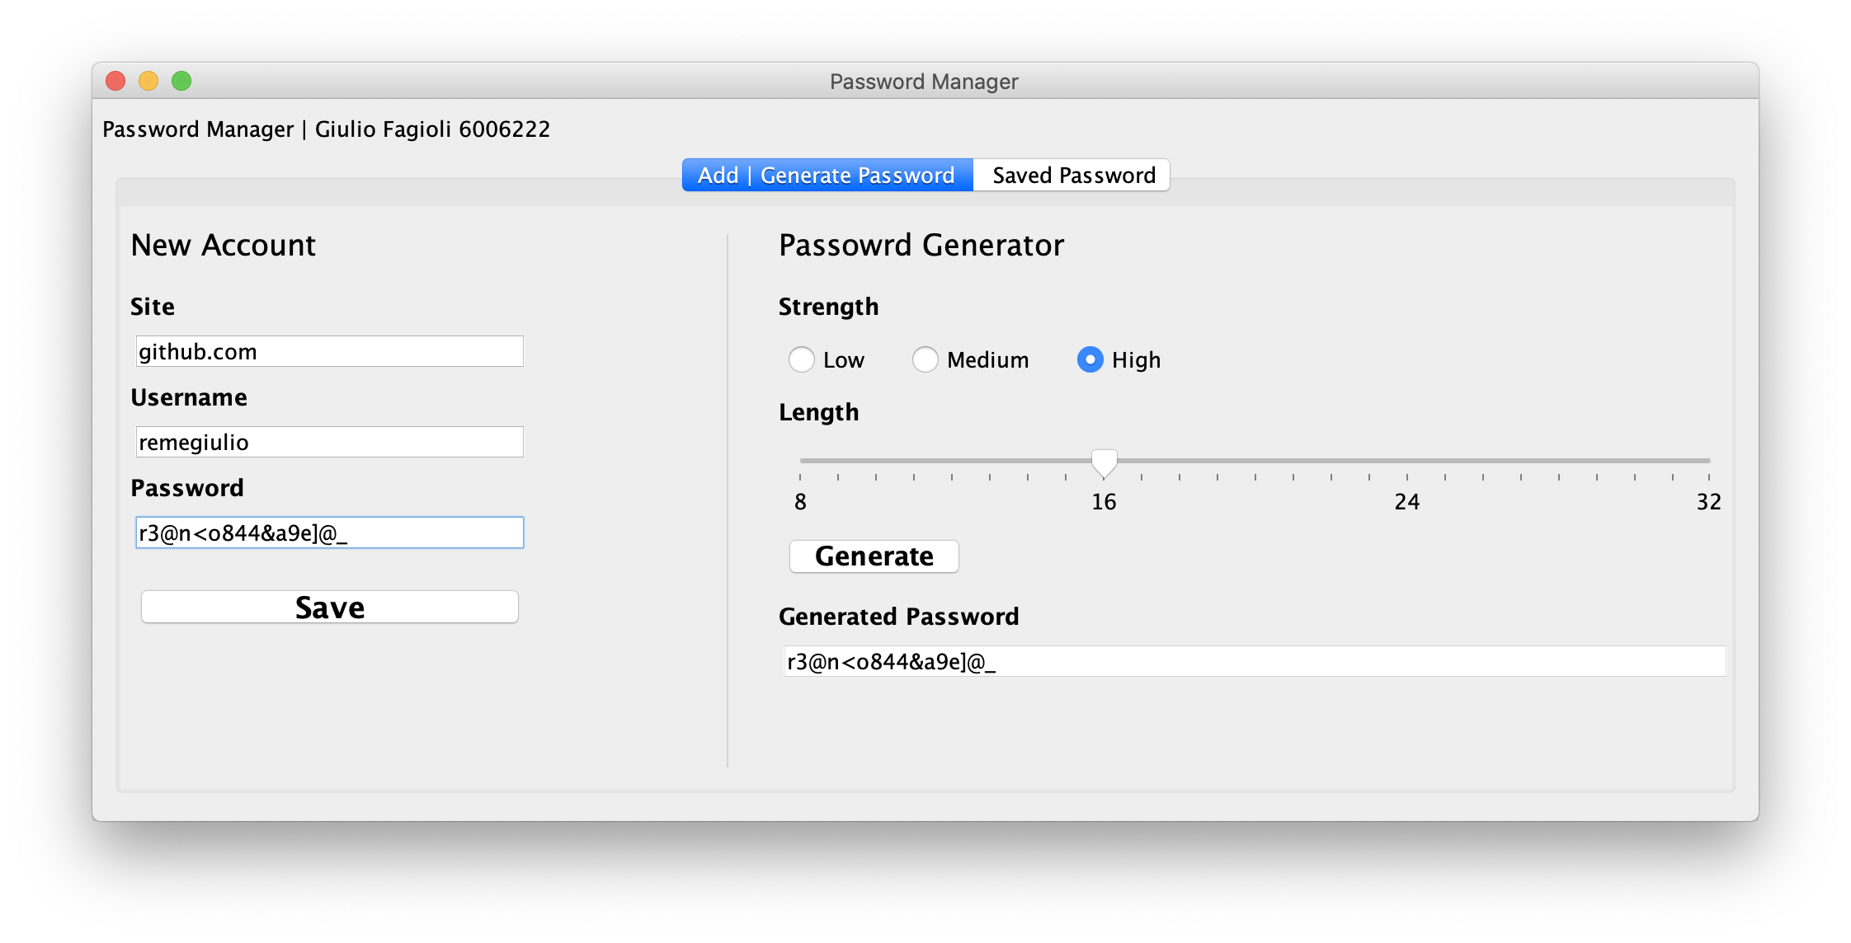Click the length slider thumb

pyautogui.click(x=1104, y=462)
